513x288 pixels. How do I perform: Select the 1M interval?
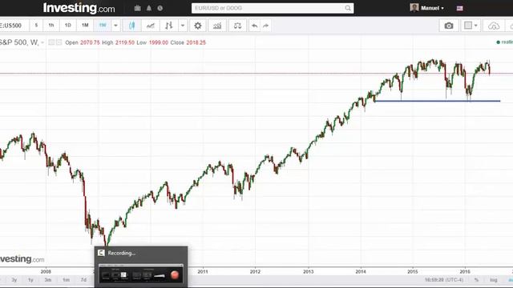[x=85, y=26]
